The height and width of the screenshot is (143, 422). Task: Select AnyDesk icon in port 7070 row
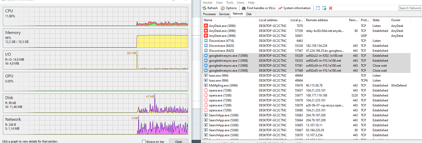(206, 26)
